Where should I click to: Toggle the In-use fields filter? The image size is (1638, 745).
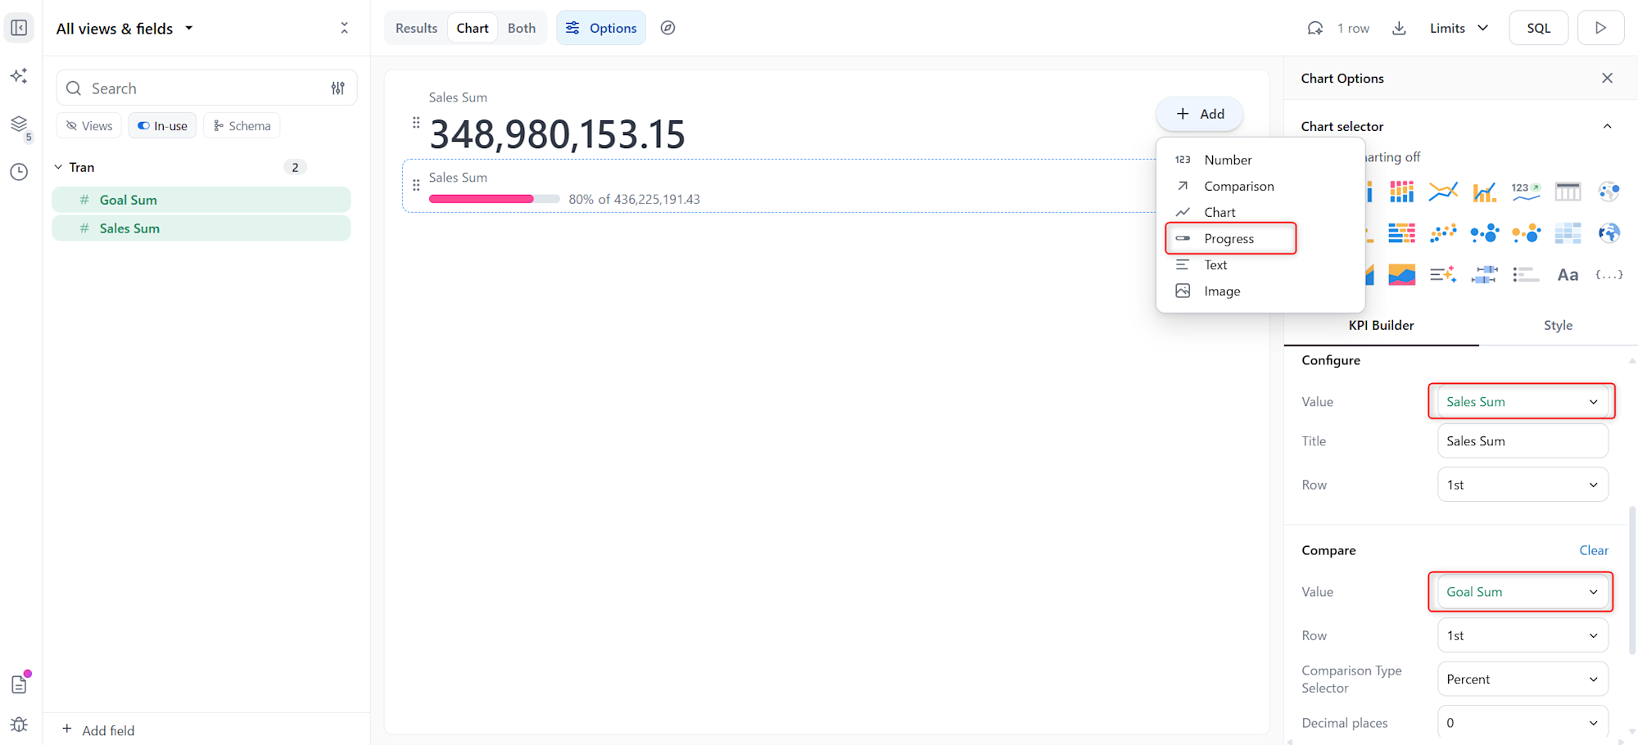[162, 125]
